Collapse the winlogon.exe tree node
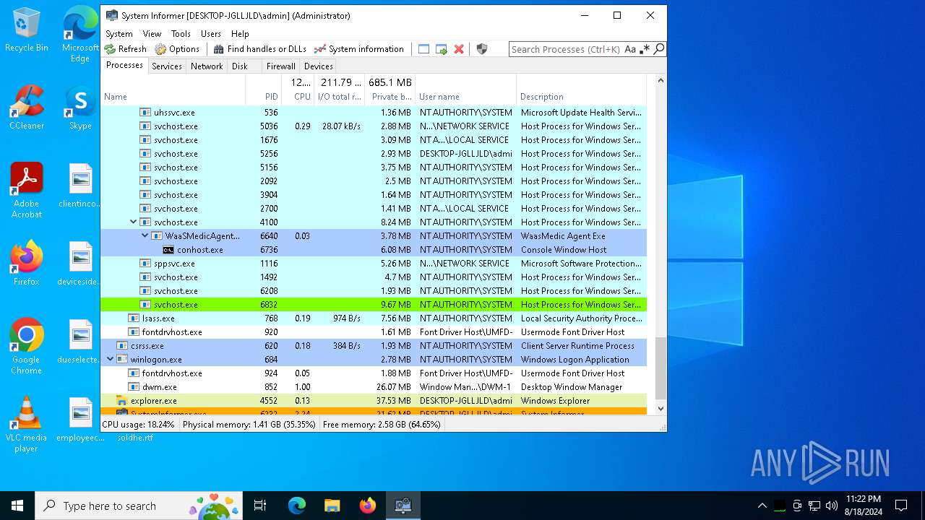 (110, 359)
